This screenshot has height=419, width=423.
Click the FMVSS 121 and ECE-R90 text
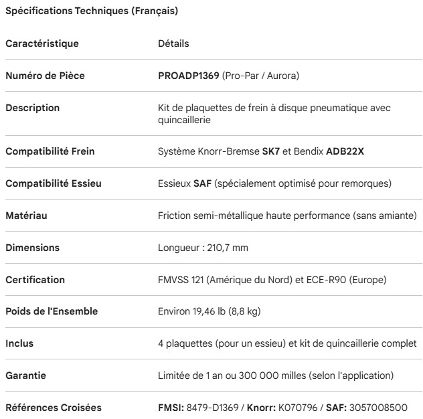click(272, 280)
